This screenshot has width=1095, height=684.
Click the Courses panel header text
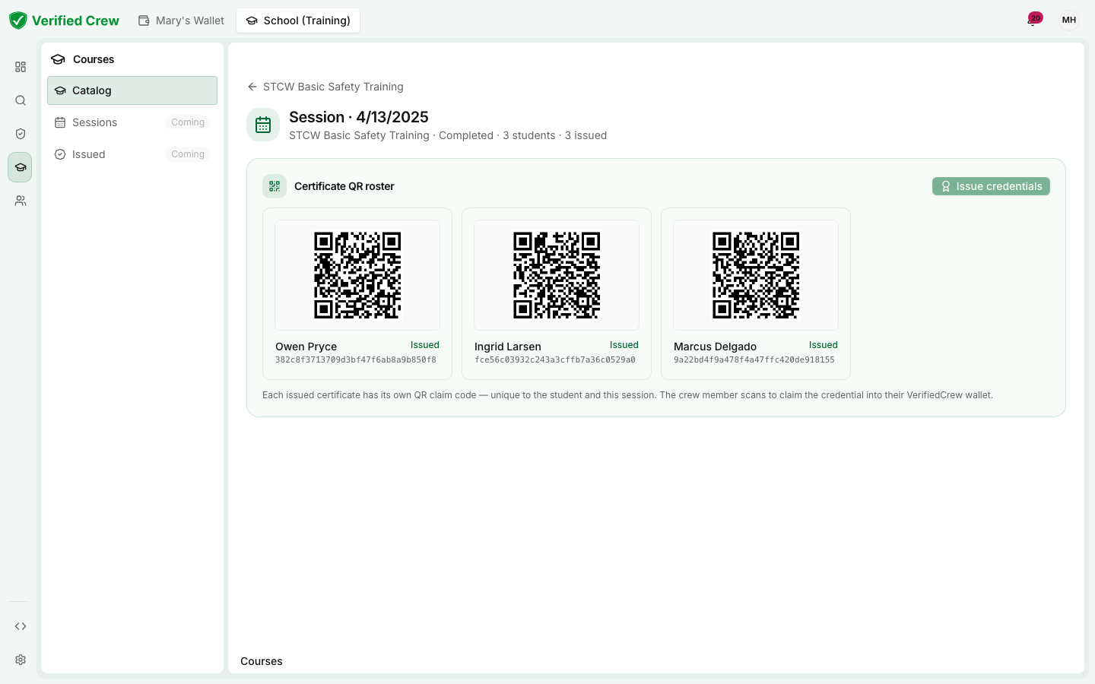coord(94,59)
